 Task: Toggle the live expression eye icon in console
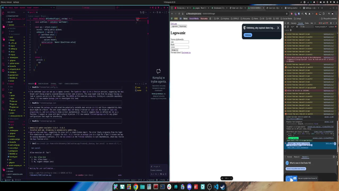(x=297, y=27)
